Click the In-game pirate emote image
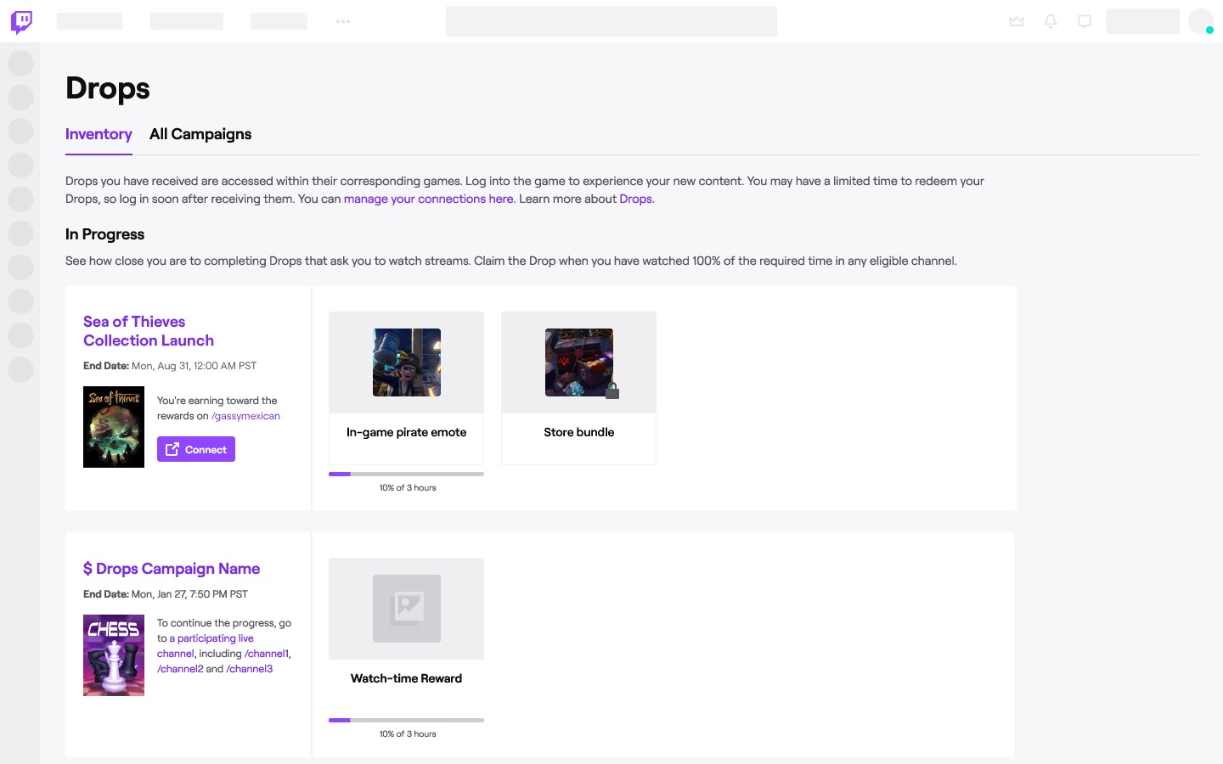The image size is (1223, 764). pyautogui.click(x=407, y=362)
